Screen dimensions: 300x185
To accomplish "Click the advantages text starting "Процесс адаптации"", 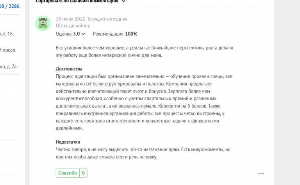I will 144,102.
